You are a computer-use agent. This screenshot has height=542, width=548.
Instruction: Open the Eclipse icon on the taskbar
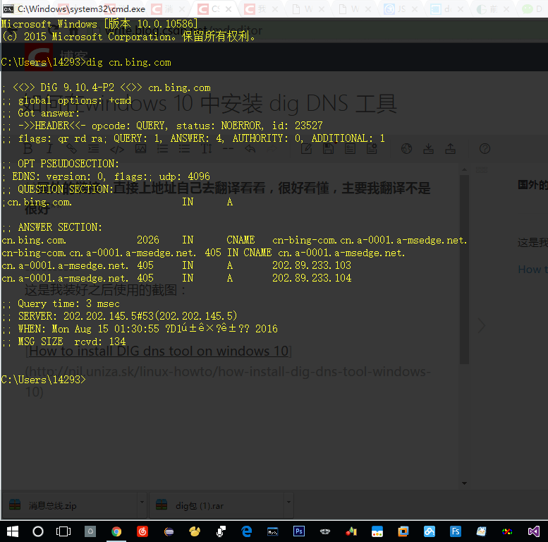click(x=169, y=531)
